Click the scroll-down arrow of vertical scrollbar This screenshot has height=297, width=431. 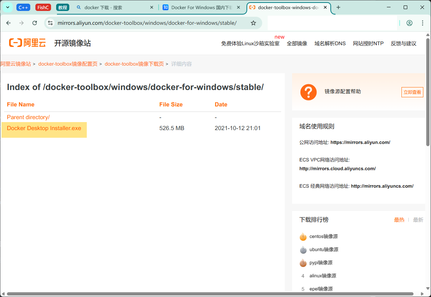(x=428, y=288)
